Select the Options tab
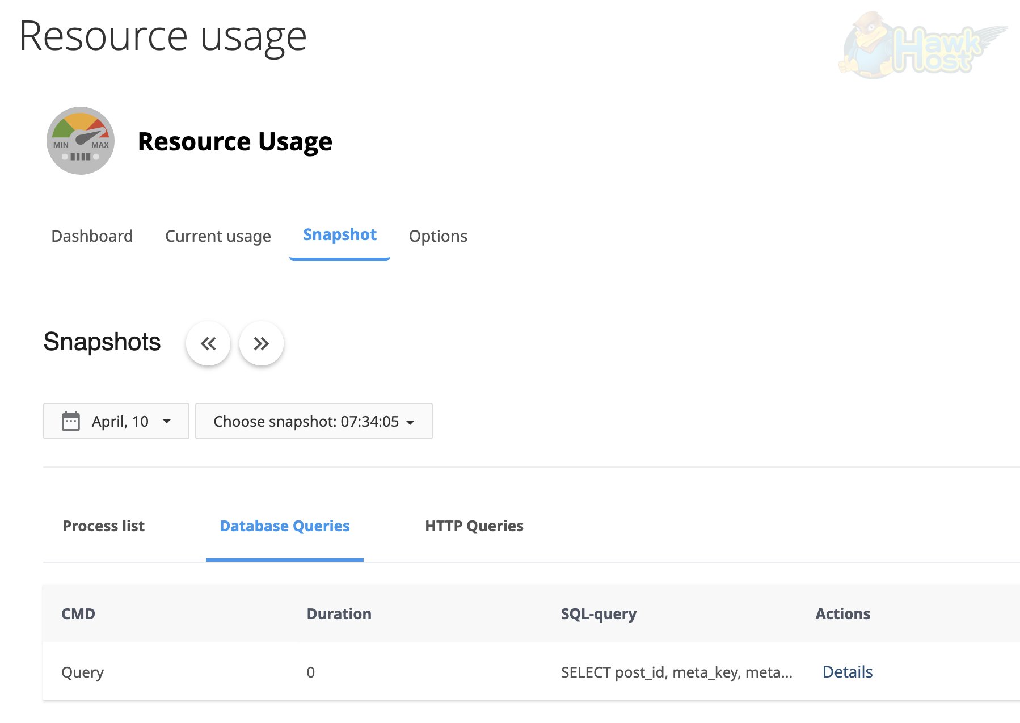Viewport: 1020px width, 723px height. click(438, 236)
